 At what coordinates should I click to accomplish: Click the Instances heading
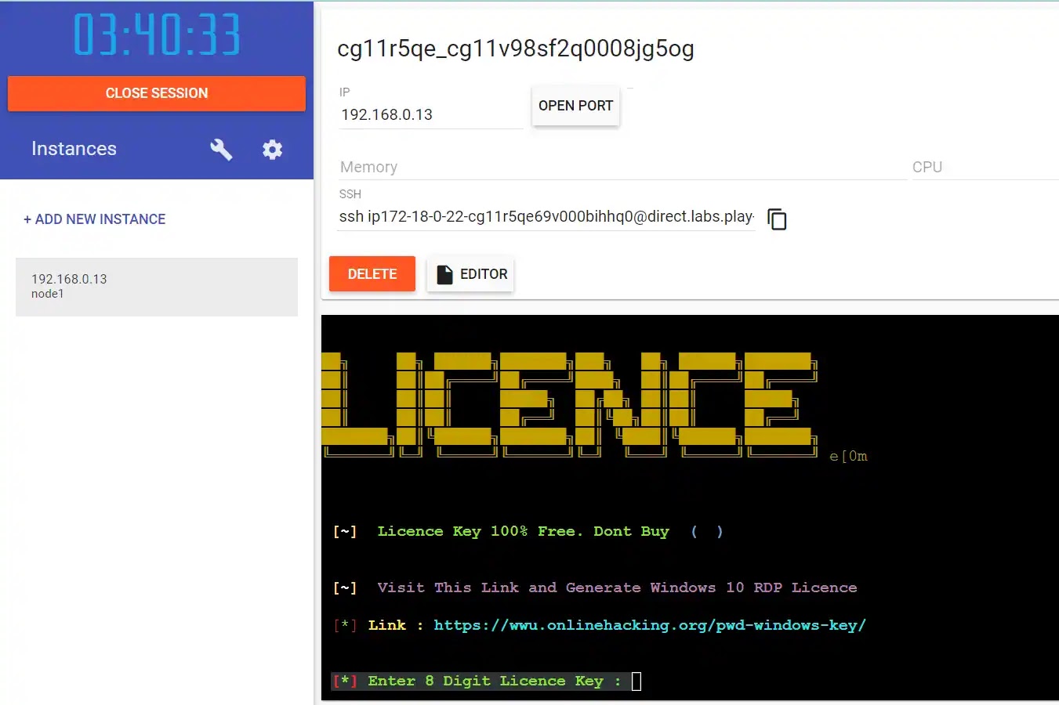[x=74, y=149]
